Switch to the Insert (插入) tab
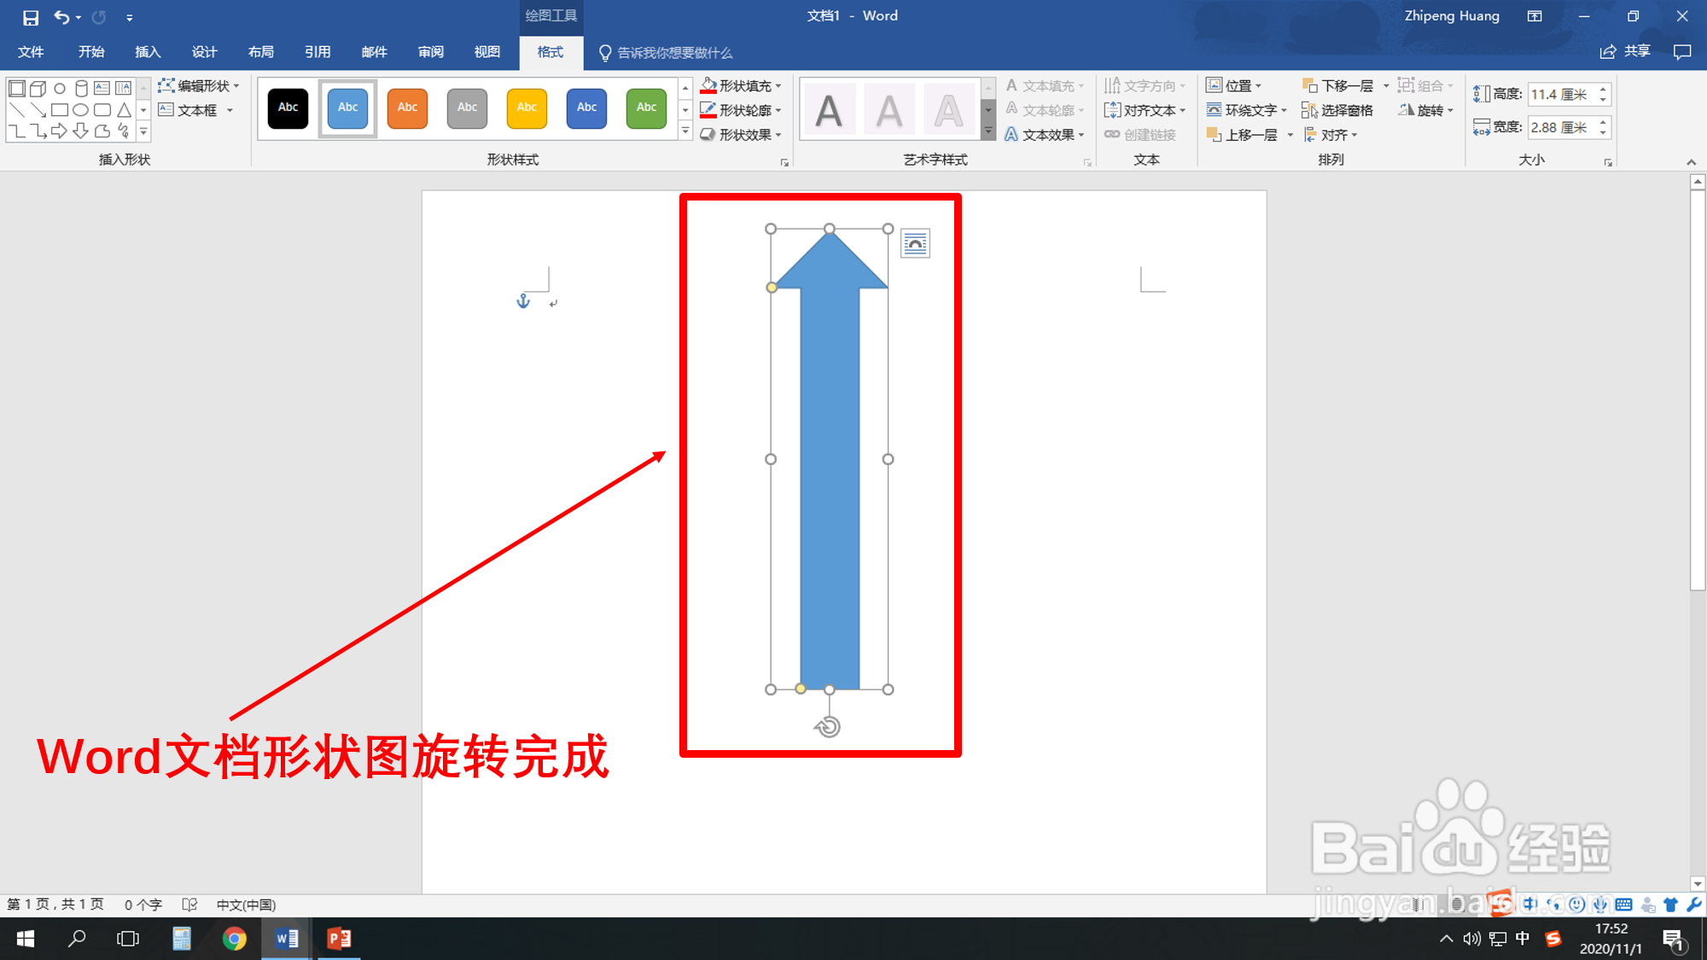1707x960 pixels. (x=148, y=52)
